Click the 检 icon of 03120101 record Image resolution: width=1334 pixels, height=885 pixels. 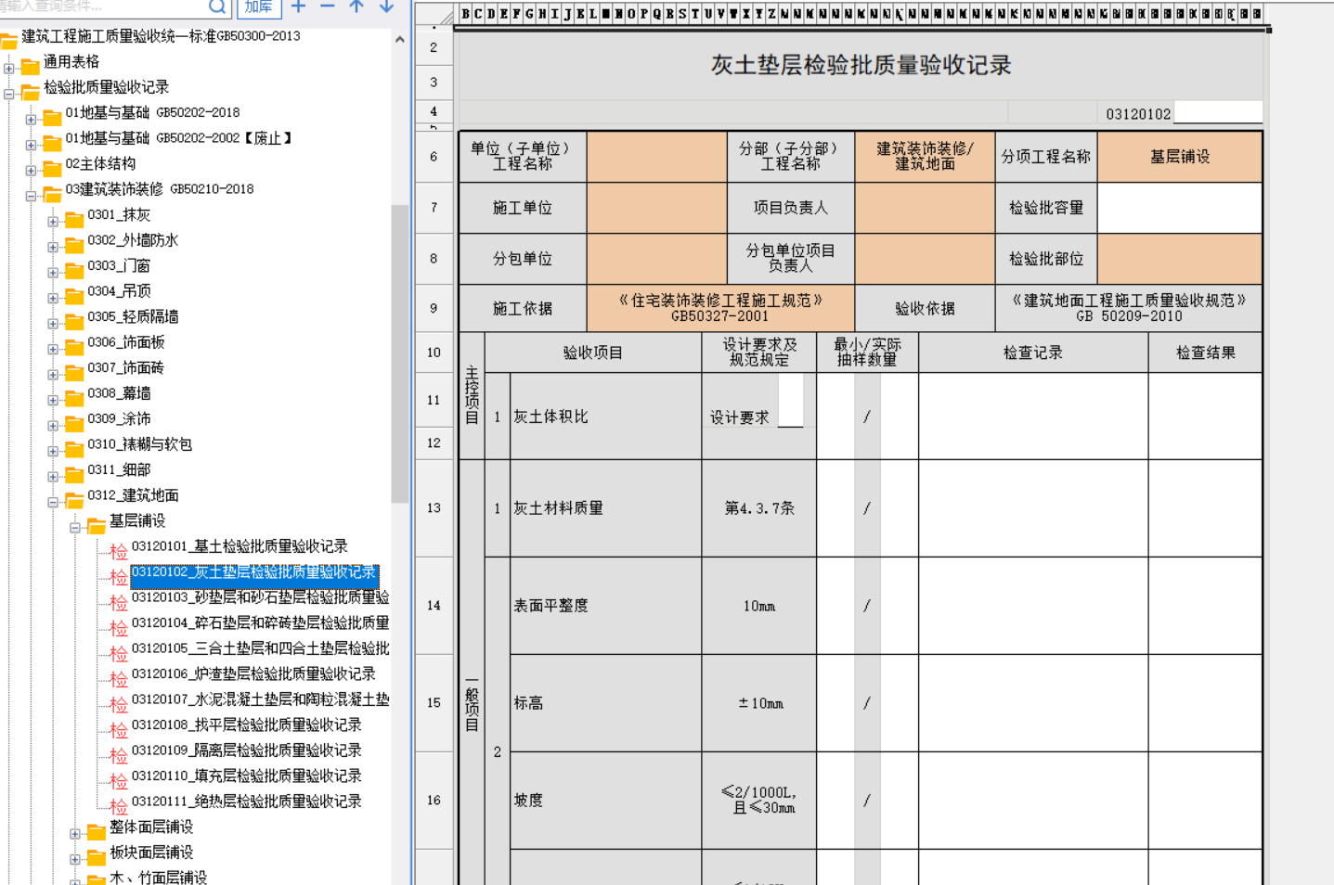[118, 551]
